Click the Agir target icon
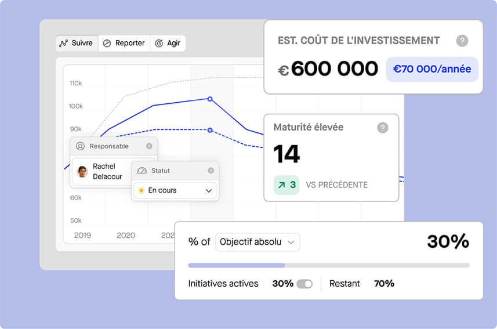This screenshot has height=329, width=497. 158,44
